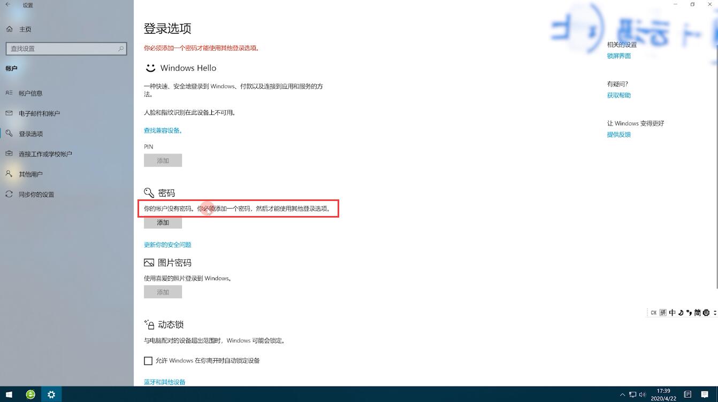Click the briefcase icon beside 连接工作或学校帐户
The height and width of the screenshot is (402, 718).
[x=9, y=153]
